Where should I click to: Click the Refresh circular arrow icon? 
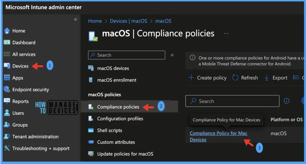235,78
